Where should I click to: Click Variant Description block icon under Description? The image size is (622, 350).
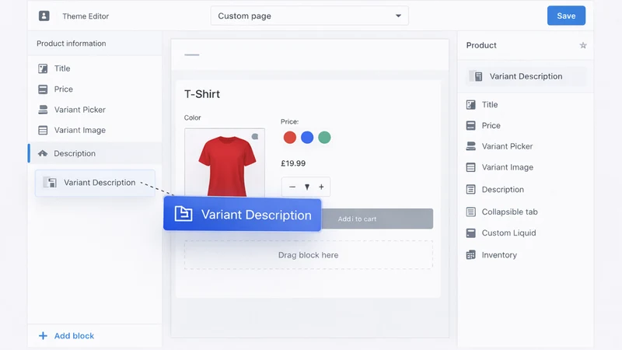50,183
